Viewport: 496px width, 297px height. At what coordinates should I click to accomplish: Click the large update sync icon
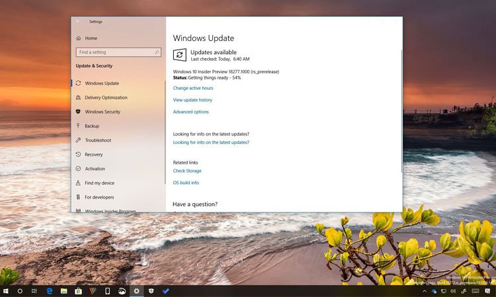pos(179,55)
